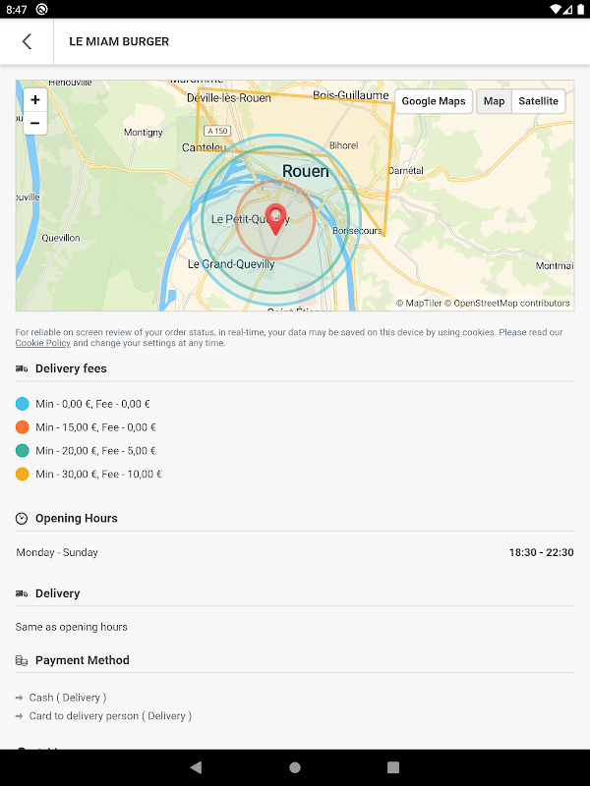Click the A 150 road badge on map
Image resolution: width=590 pixels, height=786 pixels.
pos(217,131)
